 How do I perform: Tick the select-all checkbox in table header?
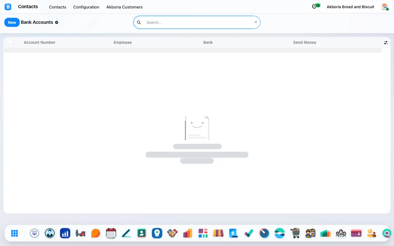pyautogui.click(x=10, y=42)
